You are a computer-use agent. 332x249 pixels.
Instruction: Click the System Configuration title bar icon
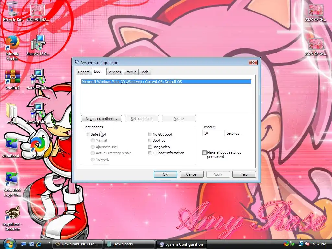tap(77, 62)
